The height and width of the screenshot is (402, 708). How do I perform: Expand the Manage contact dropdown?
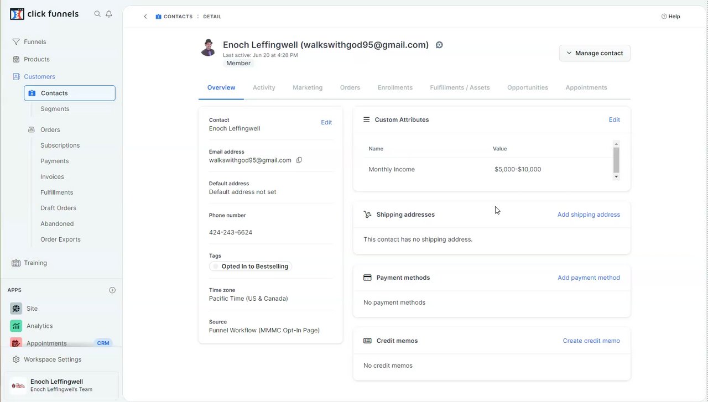pos(595,53)
